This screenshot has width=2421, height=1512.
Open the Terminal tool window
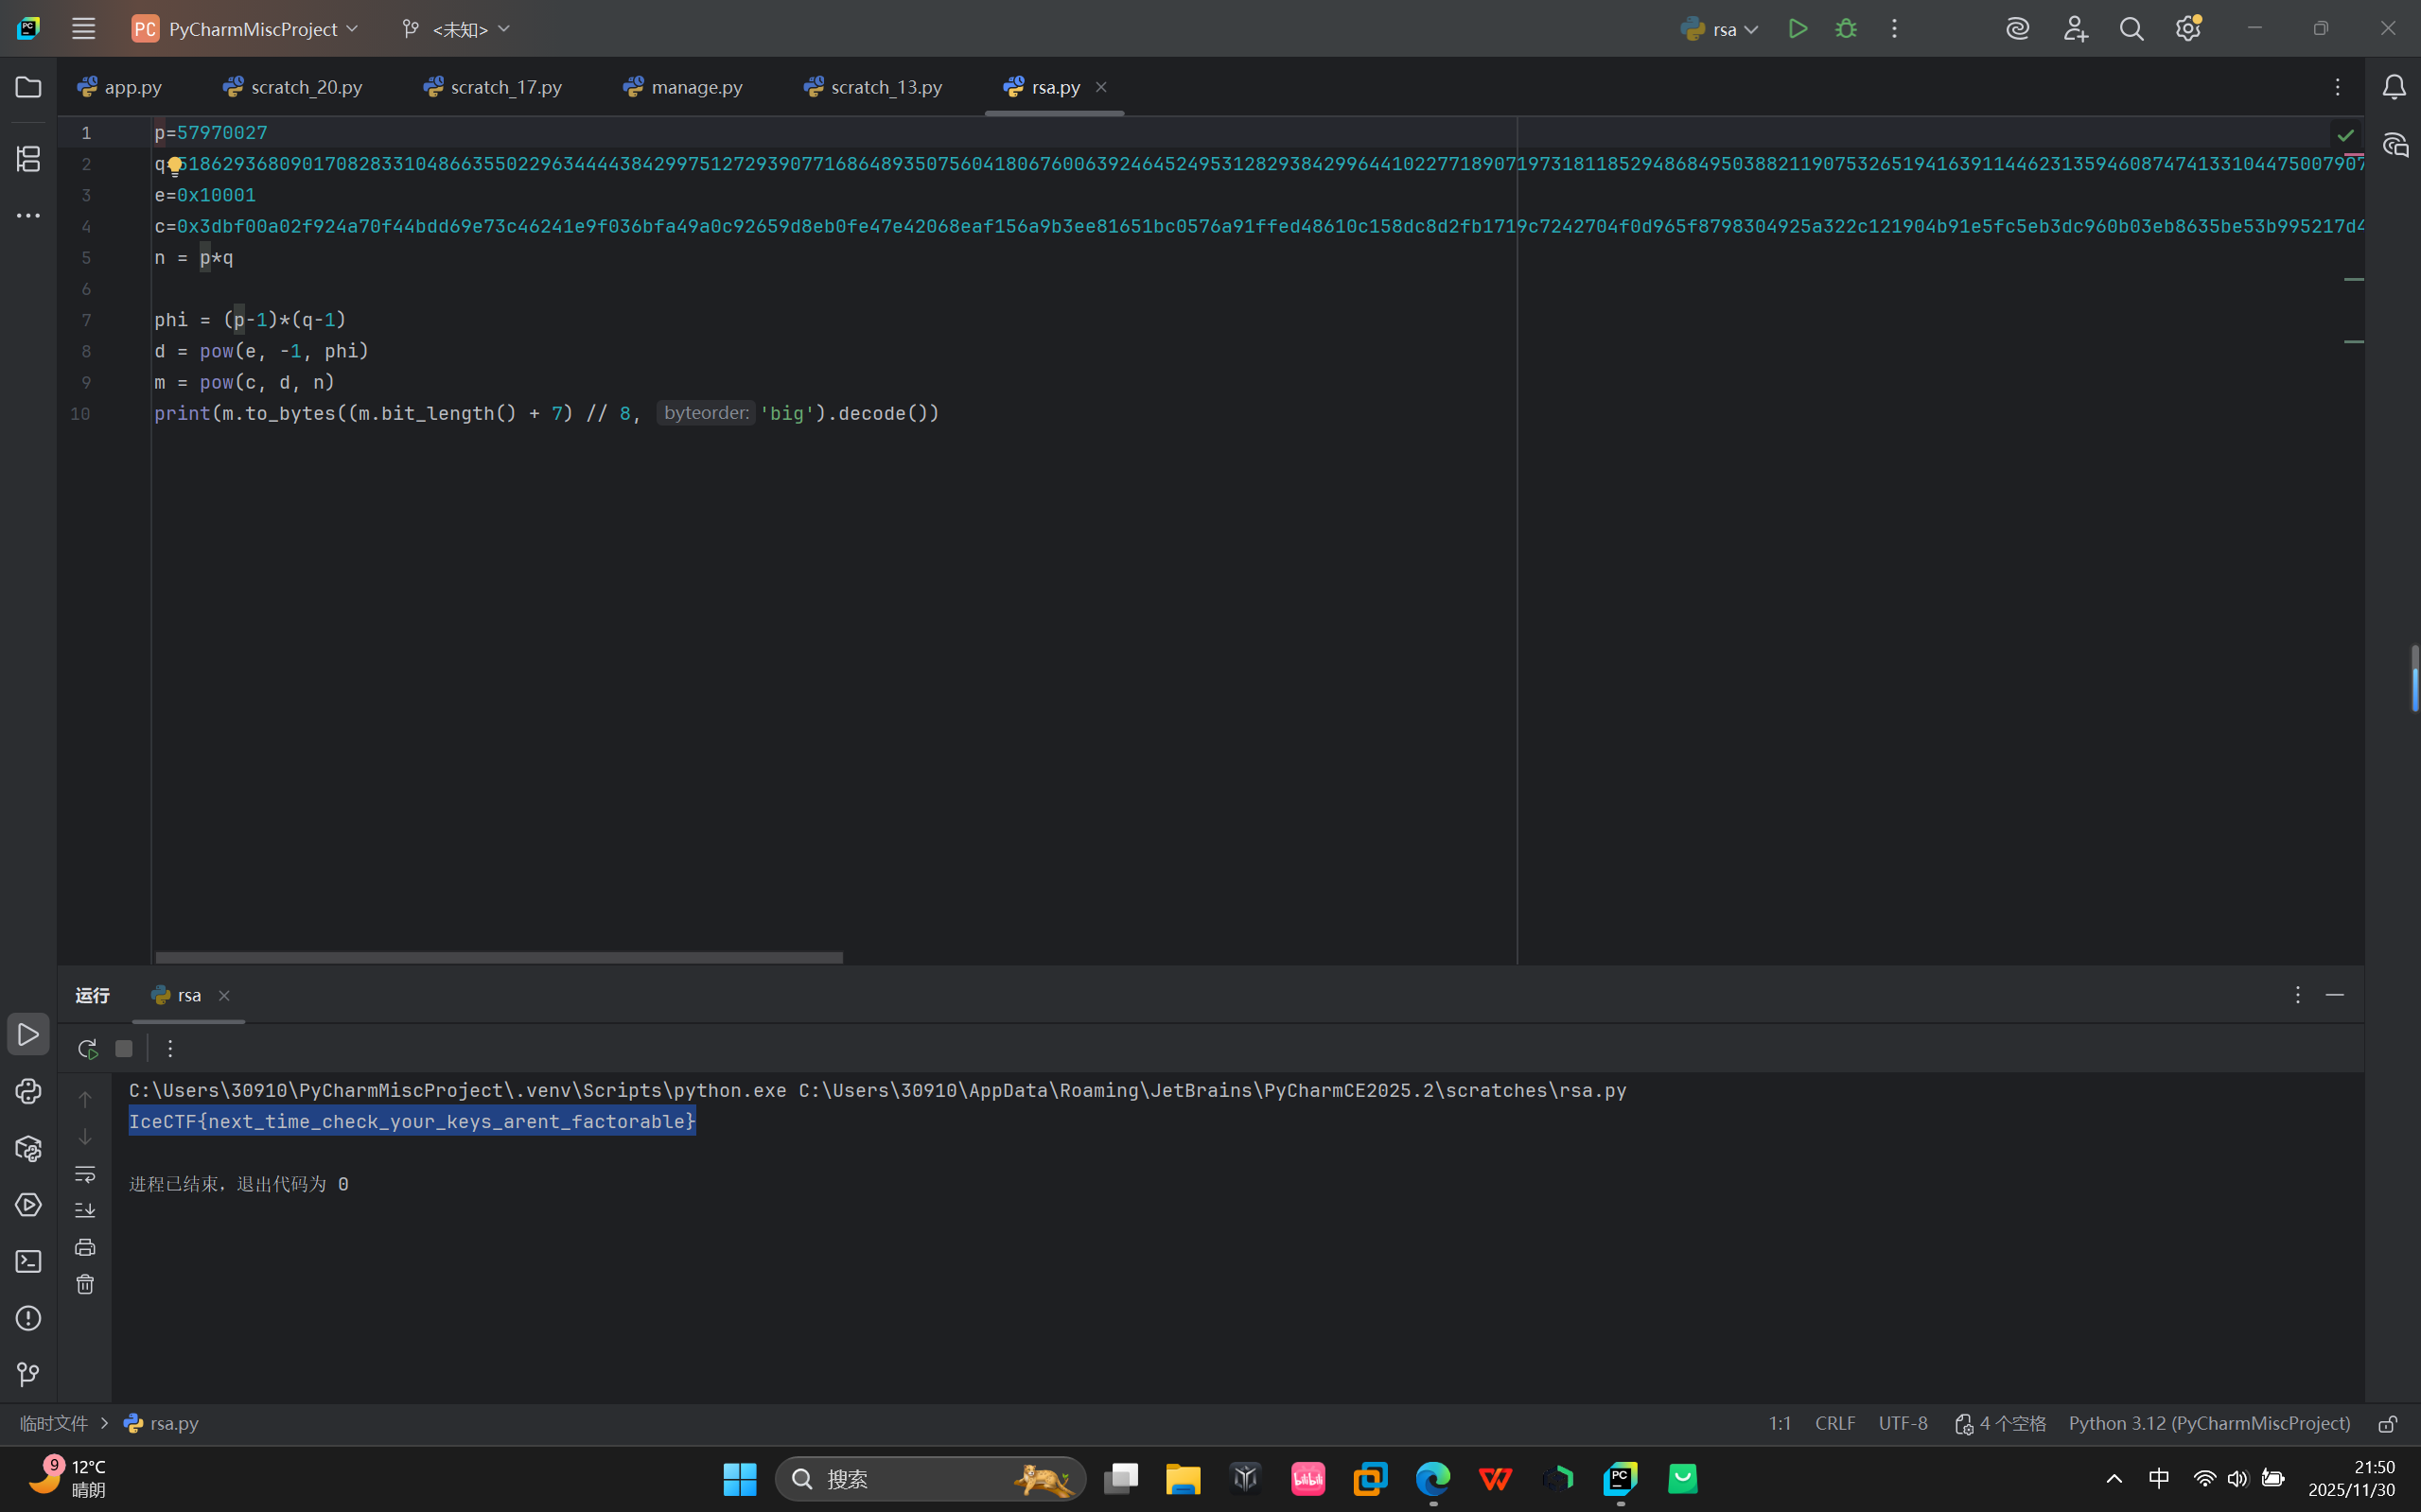28,1262
